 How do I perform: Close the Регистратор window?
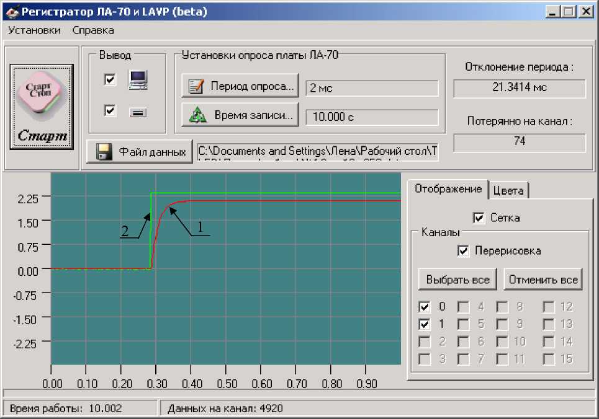(585, 12)
